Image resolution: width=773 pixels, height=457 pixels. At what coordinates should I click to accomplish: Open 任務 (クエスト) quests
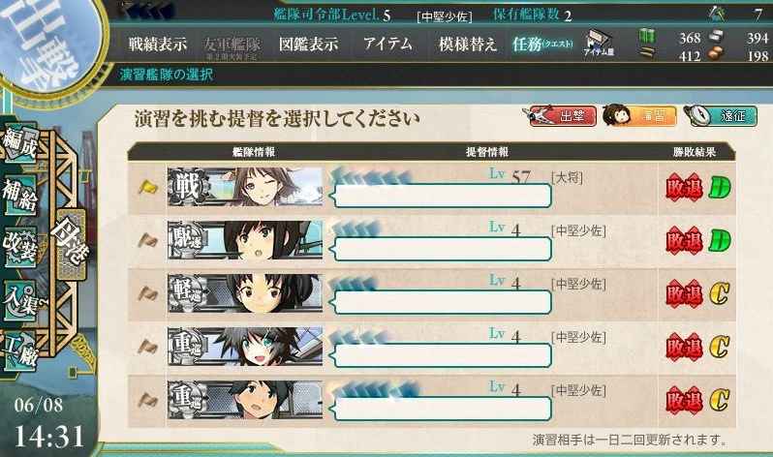click(542, 45)
